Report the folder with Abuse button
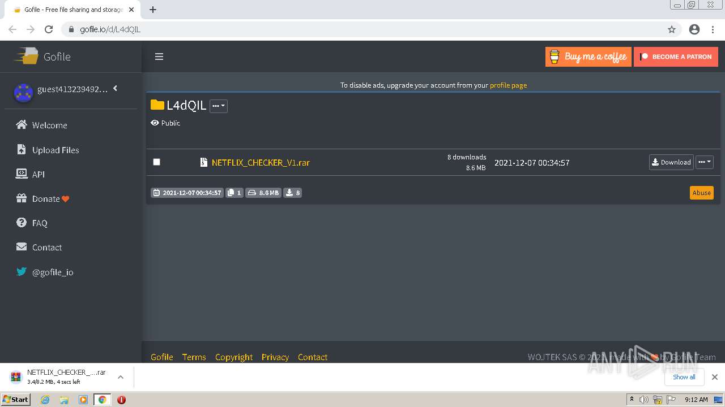Viewport: 725px width, 407px height. point(701,193)
